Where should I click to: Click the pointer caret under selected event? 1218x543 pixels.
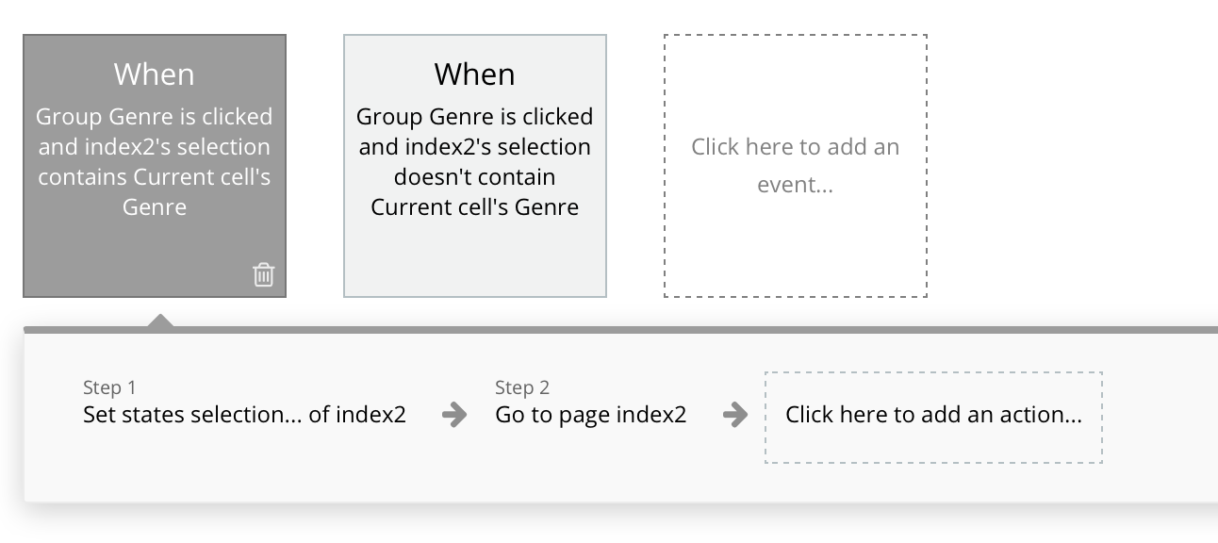pos(160,321)
